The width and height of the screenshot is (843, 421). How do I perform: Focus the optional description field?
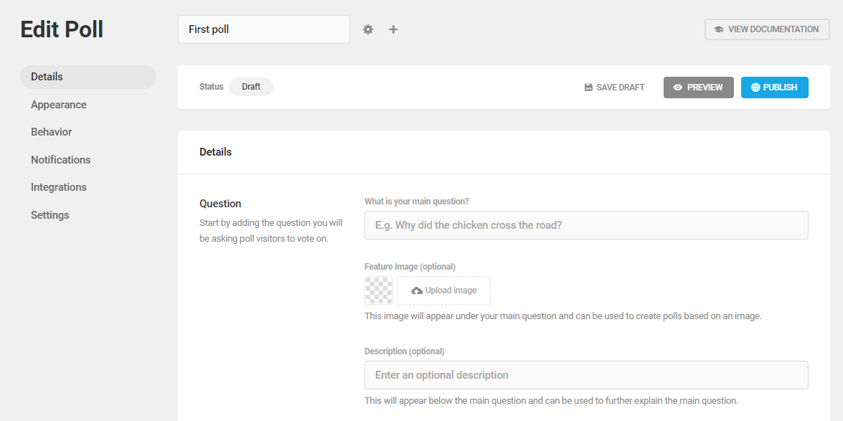[586, 375]
